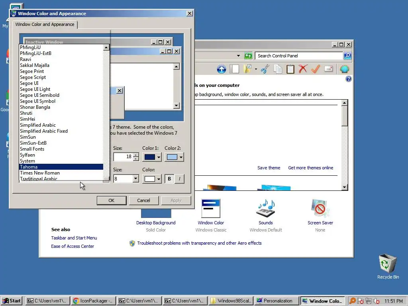This screenshot has width=408, height=306.
Task: Click the green refresh icon in Personalization window
Action: click(248, 56)
